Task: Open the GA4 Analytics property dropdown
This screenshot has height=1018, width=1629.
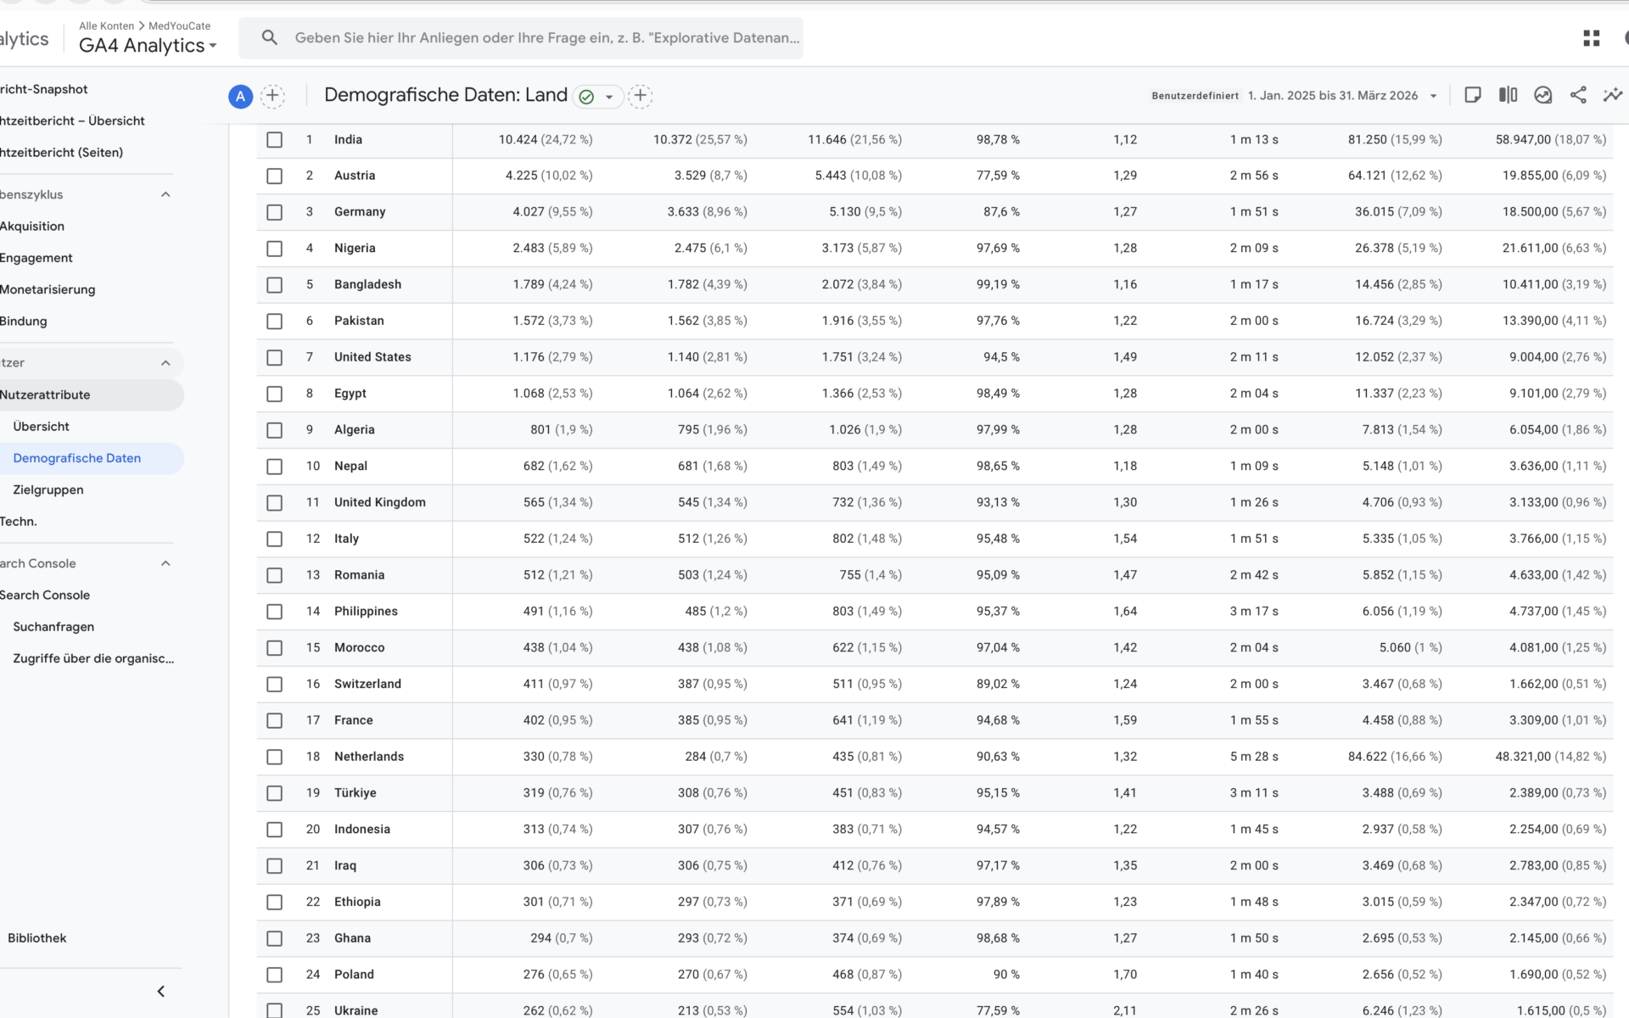Action: 148,46
